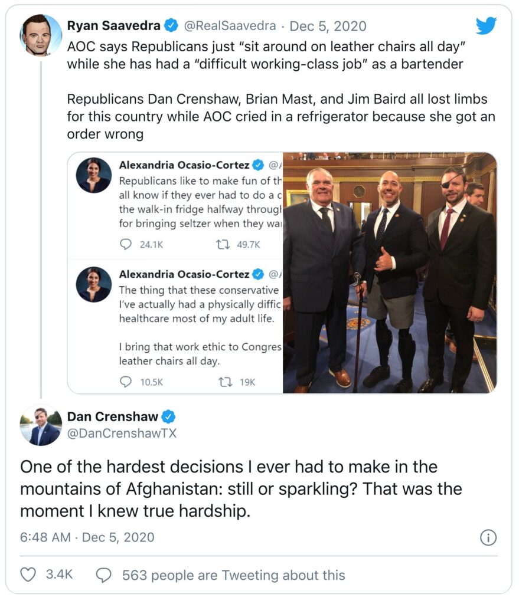Screen dimensions: 519x604
Task: Click Ryan Saavedra's verified badge
Action: (x=171, y=25)
